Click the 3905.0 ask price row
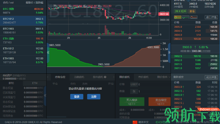Viewport: 220px width, 124px height. pyautogui.click(x=195, y=27)
